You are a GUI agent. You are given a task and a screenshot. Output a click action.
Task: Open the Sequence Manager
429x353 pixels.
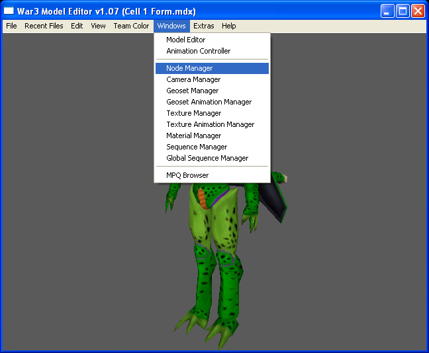pos(212,147)
